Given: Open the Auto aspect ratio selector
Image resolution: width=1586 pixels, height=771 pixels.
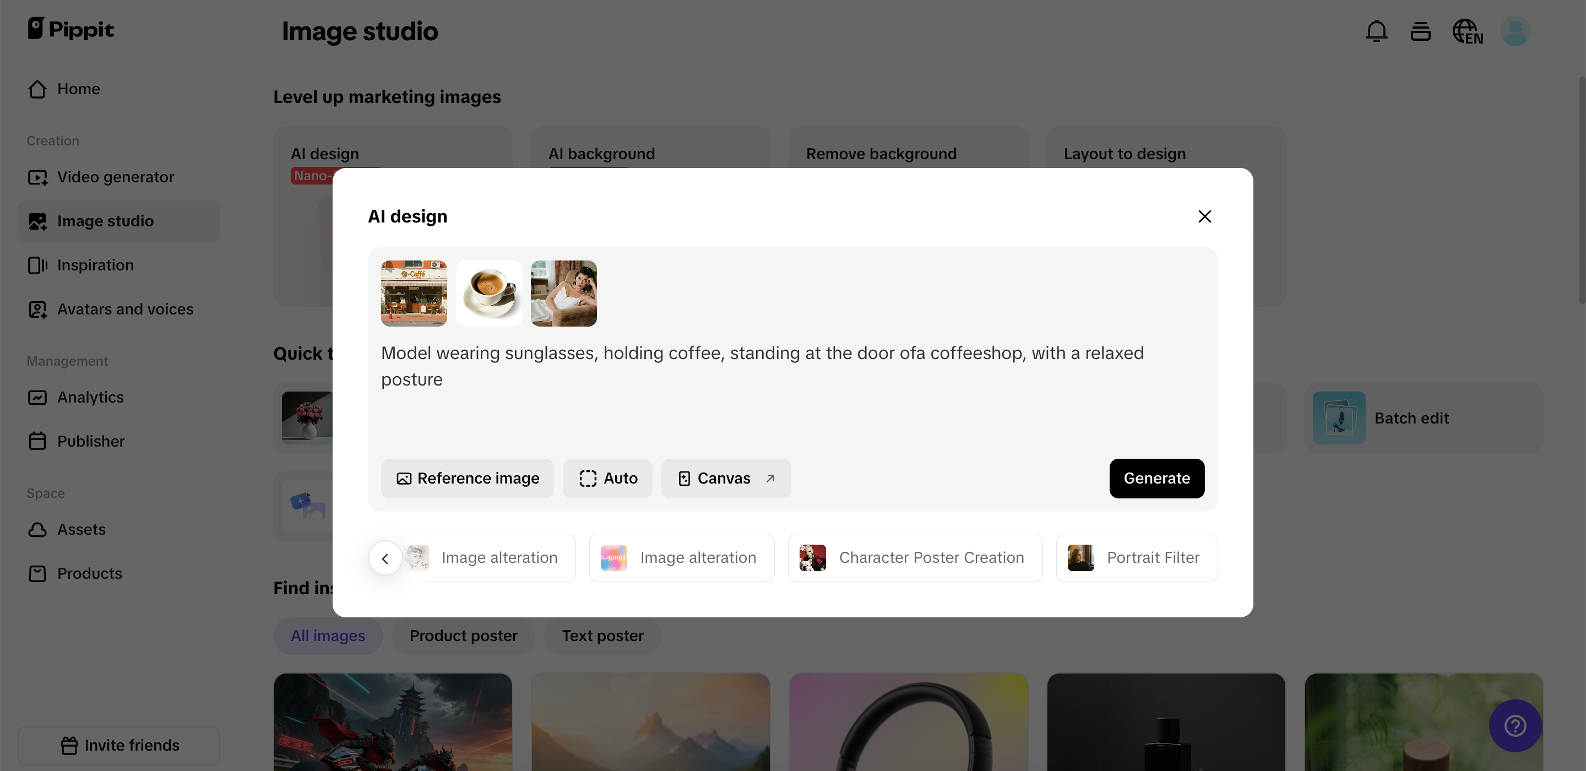Looking at the screenshot, I should point(607,479).
